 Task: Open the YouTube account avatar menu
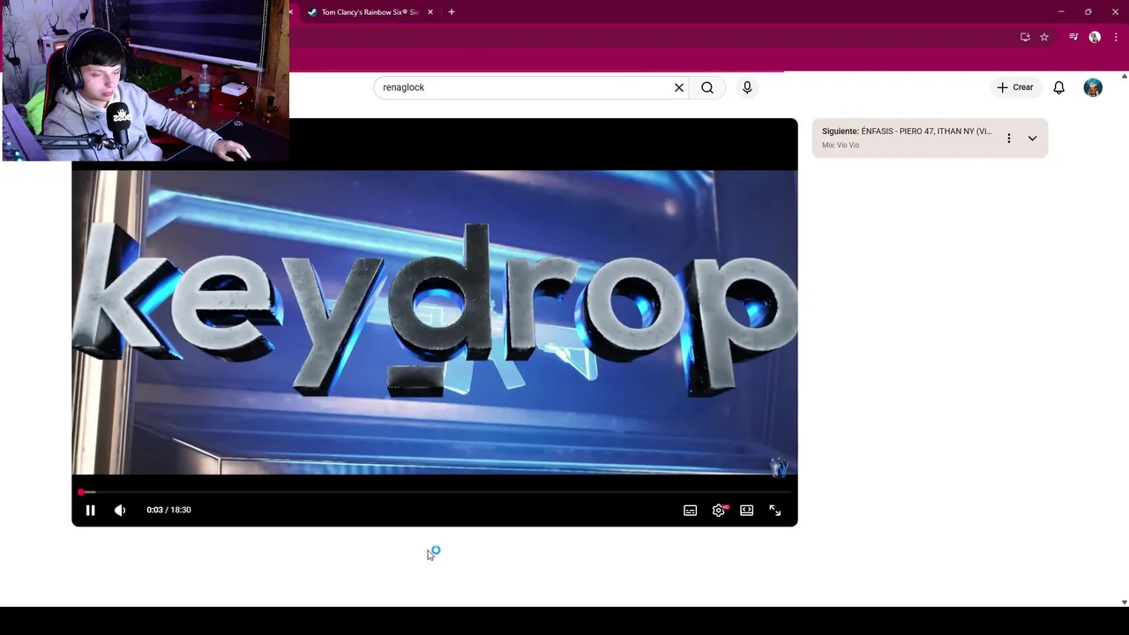(1093, 87)
